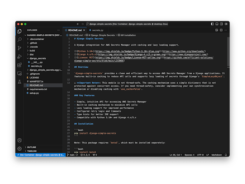The image size is (245, 184).
Task: Expand the dist folder
Action: pos(43,55)
